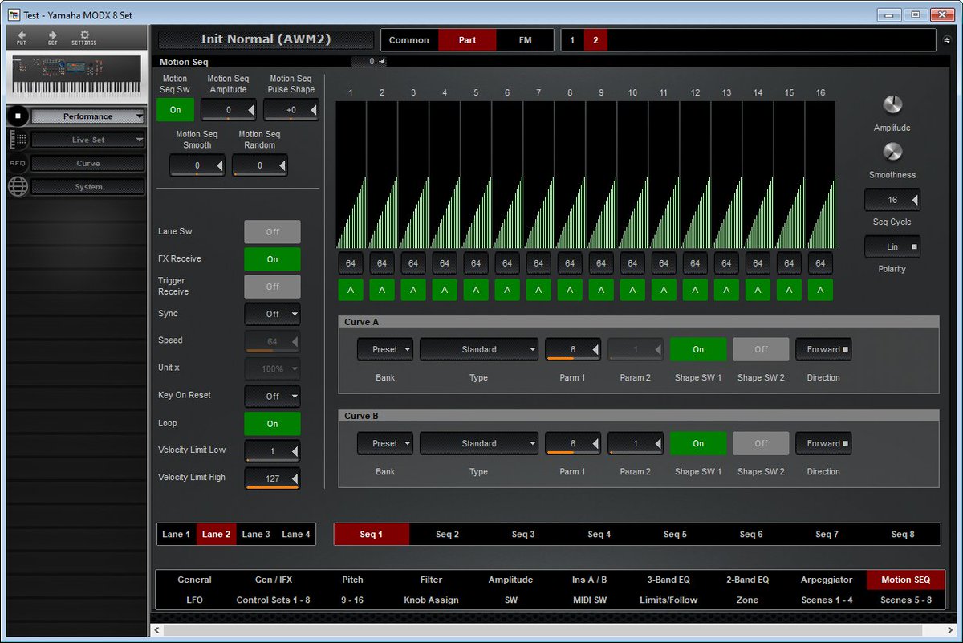
Task: Open Curve B Type Standard dropdown
Action: click(479, 443)
